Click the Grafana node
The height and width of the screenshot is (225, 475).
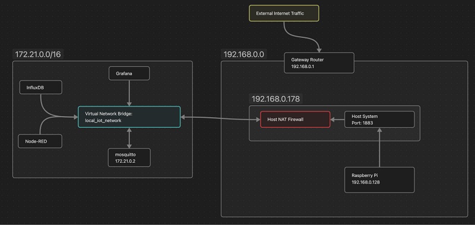click(129, 73)
